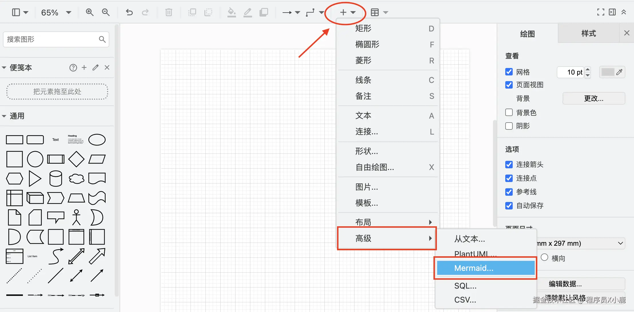634x312 pixels.
Task: Switch to the 样式 tab
Action: (x=589, y=33)
